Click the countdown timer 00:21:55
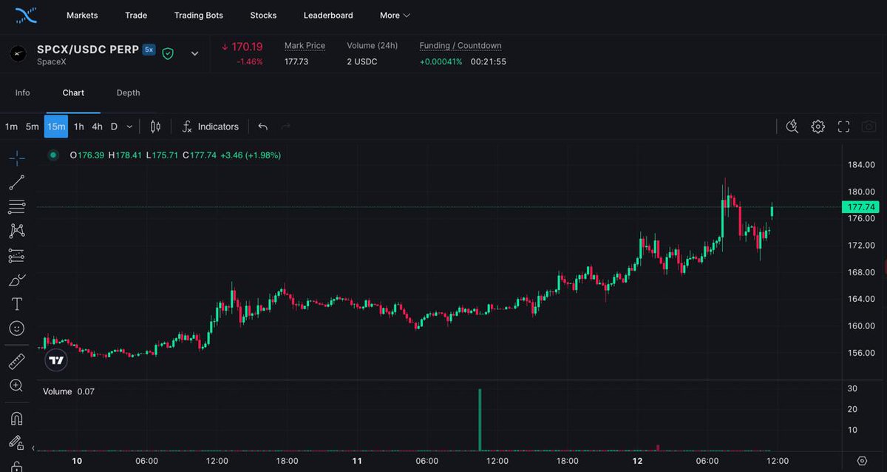The width and height of the screenshot is (887, 472). coord(488,61)
